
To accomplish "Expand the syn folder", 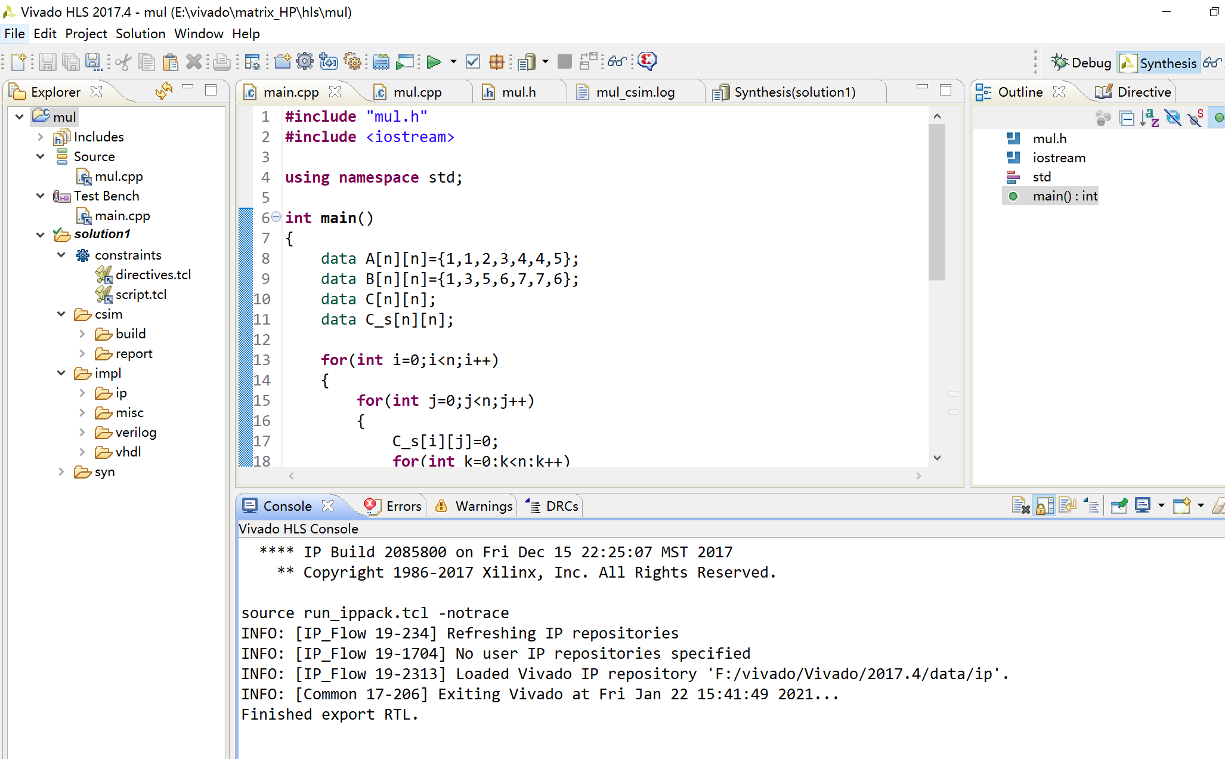I will pyautogui.click(x=61, y=472).
